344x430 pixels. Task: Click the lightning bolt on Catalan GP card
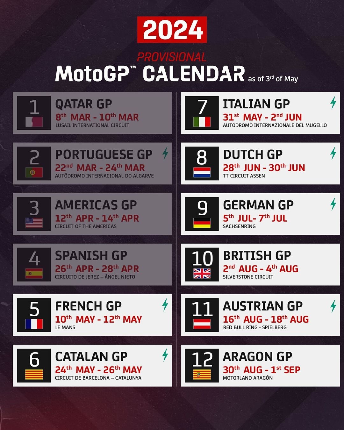pos(165,355)
